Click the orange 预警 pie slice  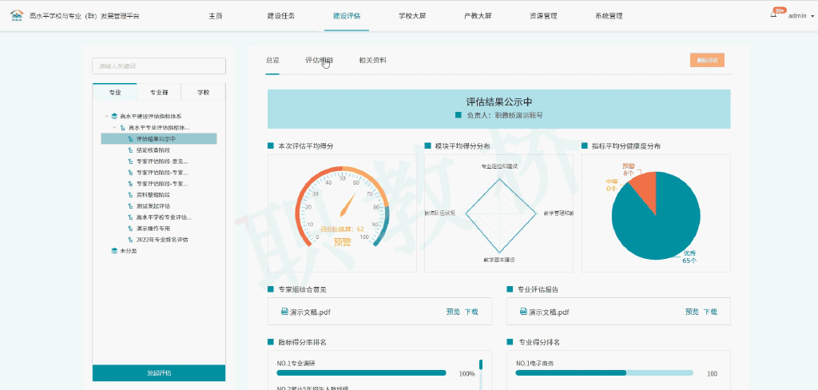[645, 188]
